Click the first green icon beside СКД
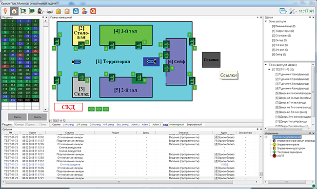 click(x=91, y=109)
